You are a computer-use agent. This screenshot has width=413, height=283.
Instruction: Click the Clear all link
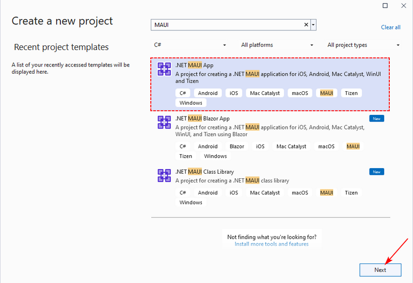click(x=391, y=27)
